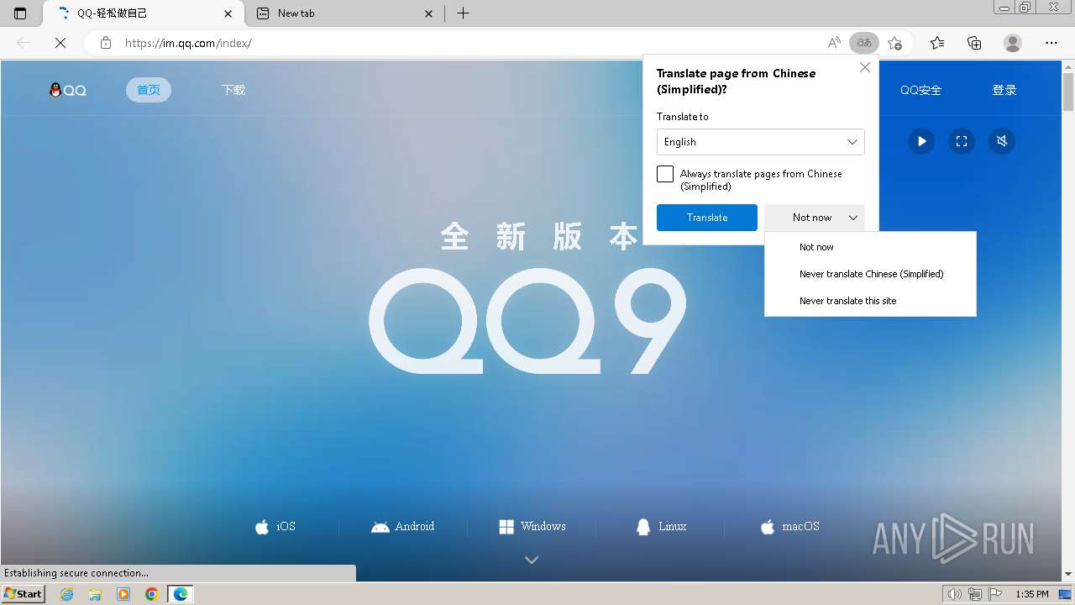Select the Windows download option
Screen dimensions: 1075x605
[532, 527]
